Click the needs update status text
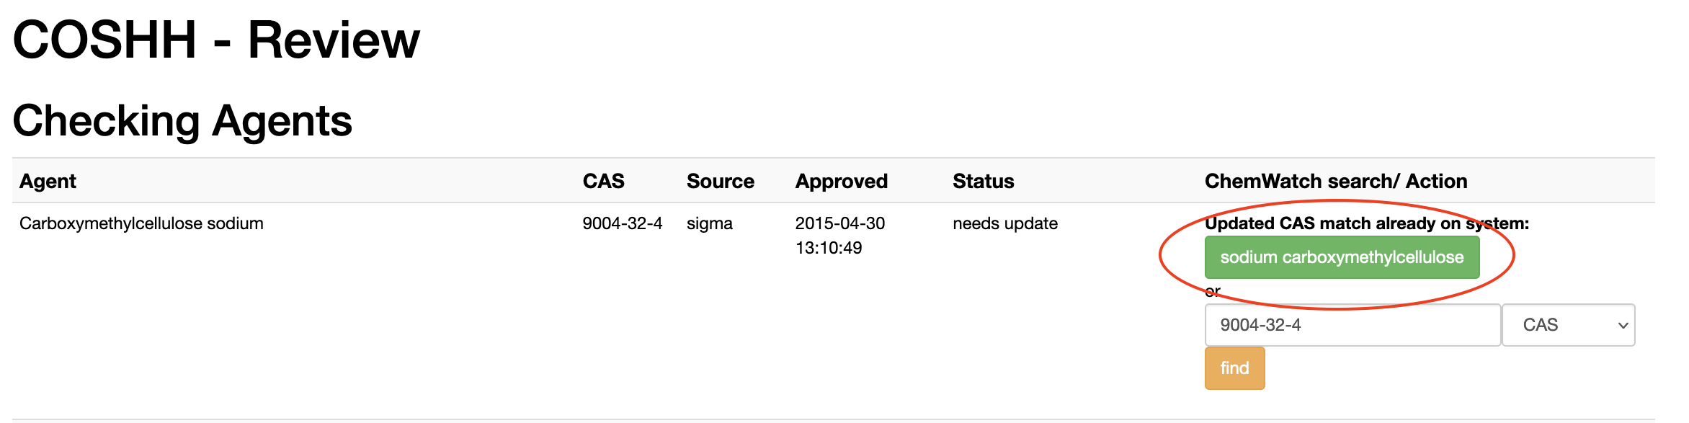This screenshot has height=423, width=1689. pos(1004,223)
